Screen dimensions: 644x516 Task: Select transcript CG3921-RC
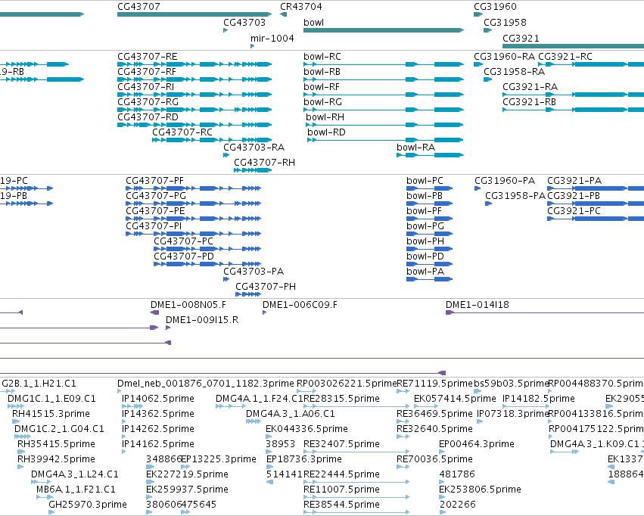(x=565, y=57)
